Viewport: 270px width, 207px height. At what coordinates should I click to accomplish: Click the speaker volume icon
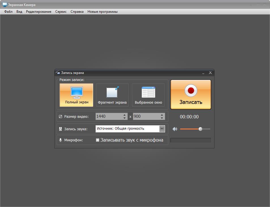pyautogui.click(x=175, y=129)
